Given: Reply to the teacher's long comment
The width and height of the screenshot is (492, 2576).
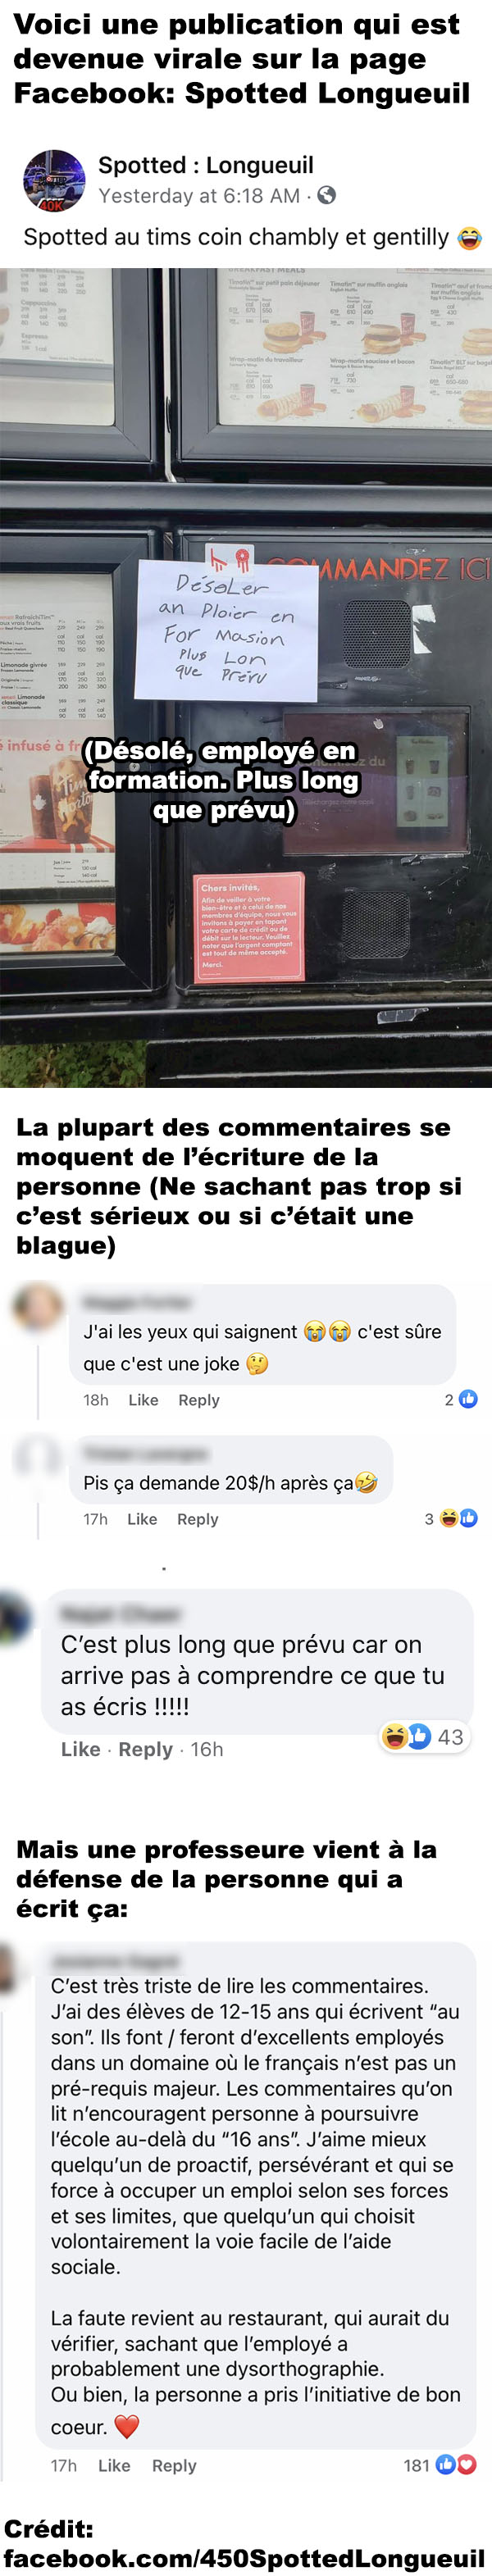Looking at the screenshot, I should (x=174, y=2466).
